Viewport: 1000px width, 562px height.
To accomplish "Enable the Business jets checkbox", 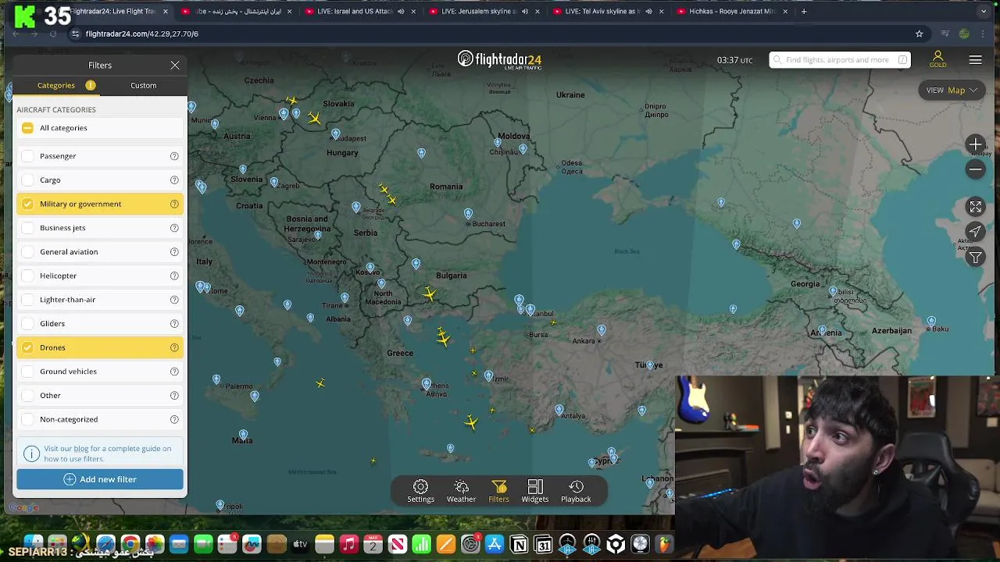I will point(27,228).
